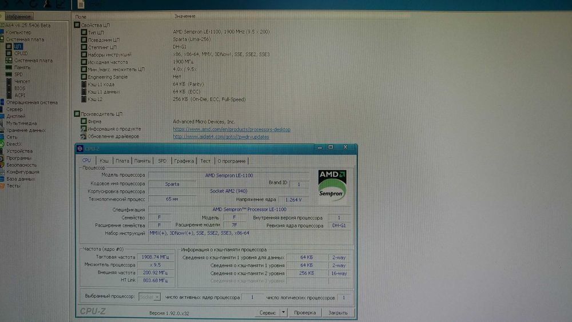Screen dimensions: 572x322
Task: Open the Конфигурация category
Action: coord(23,172)
